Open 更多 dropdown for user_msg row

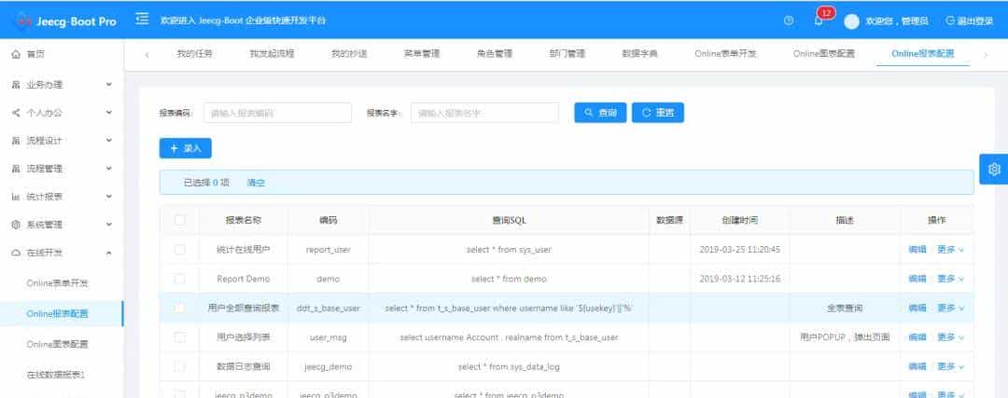(951, 337)
